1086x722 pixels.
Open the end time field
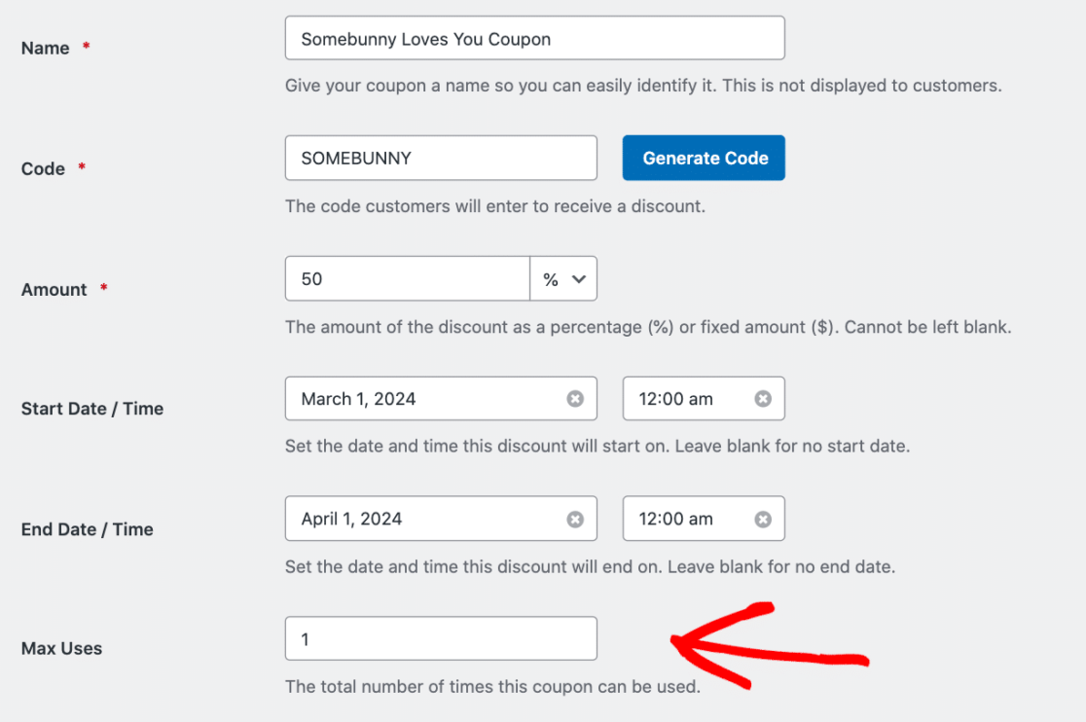coord(687,520)
